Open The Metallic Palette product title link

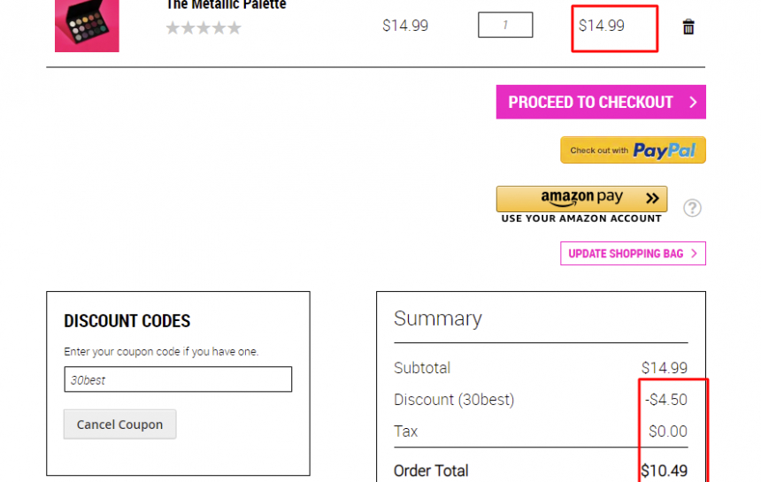tap(227, 4)
